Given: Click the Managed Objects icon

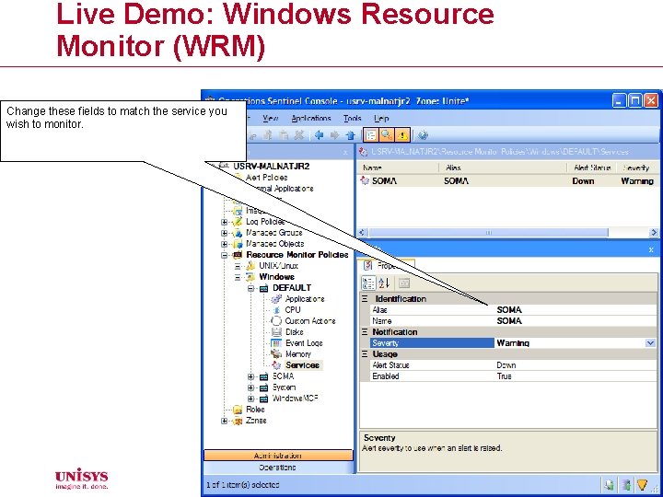Looking at the screenshot, I should pos(238,244).
